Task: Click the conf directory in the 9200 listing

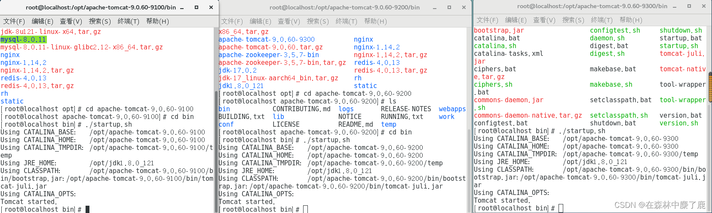Action: [226, 125]
